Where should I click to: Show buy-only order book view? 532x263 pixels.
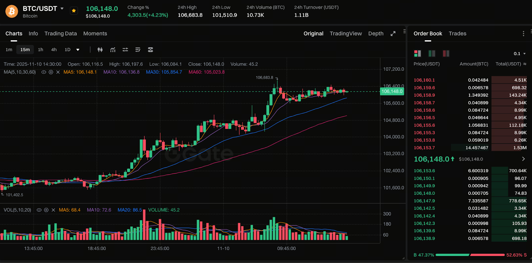pyautogui.click(x=432, y=54)
